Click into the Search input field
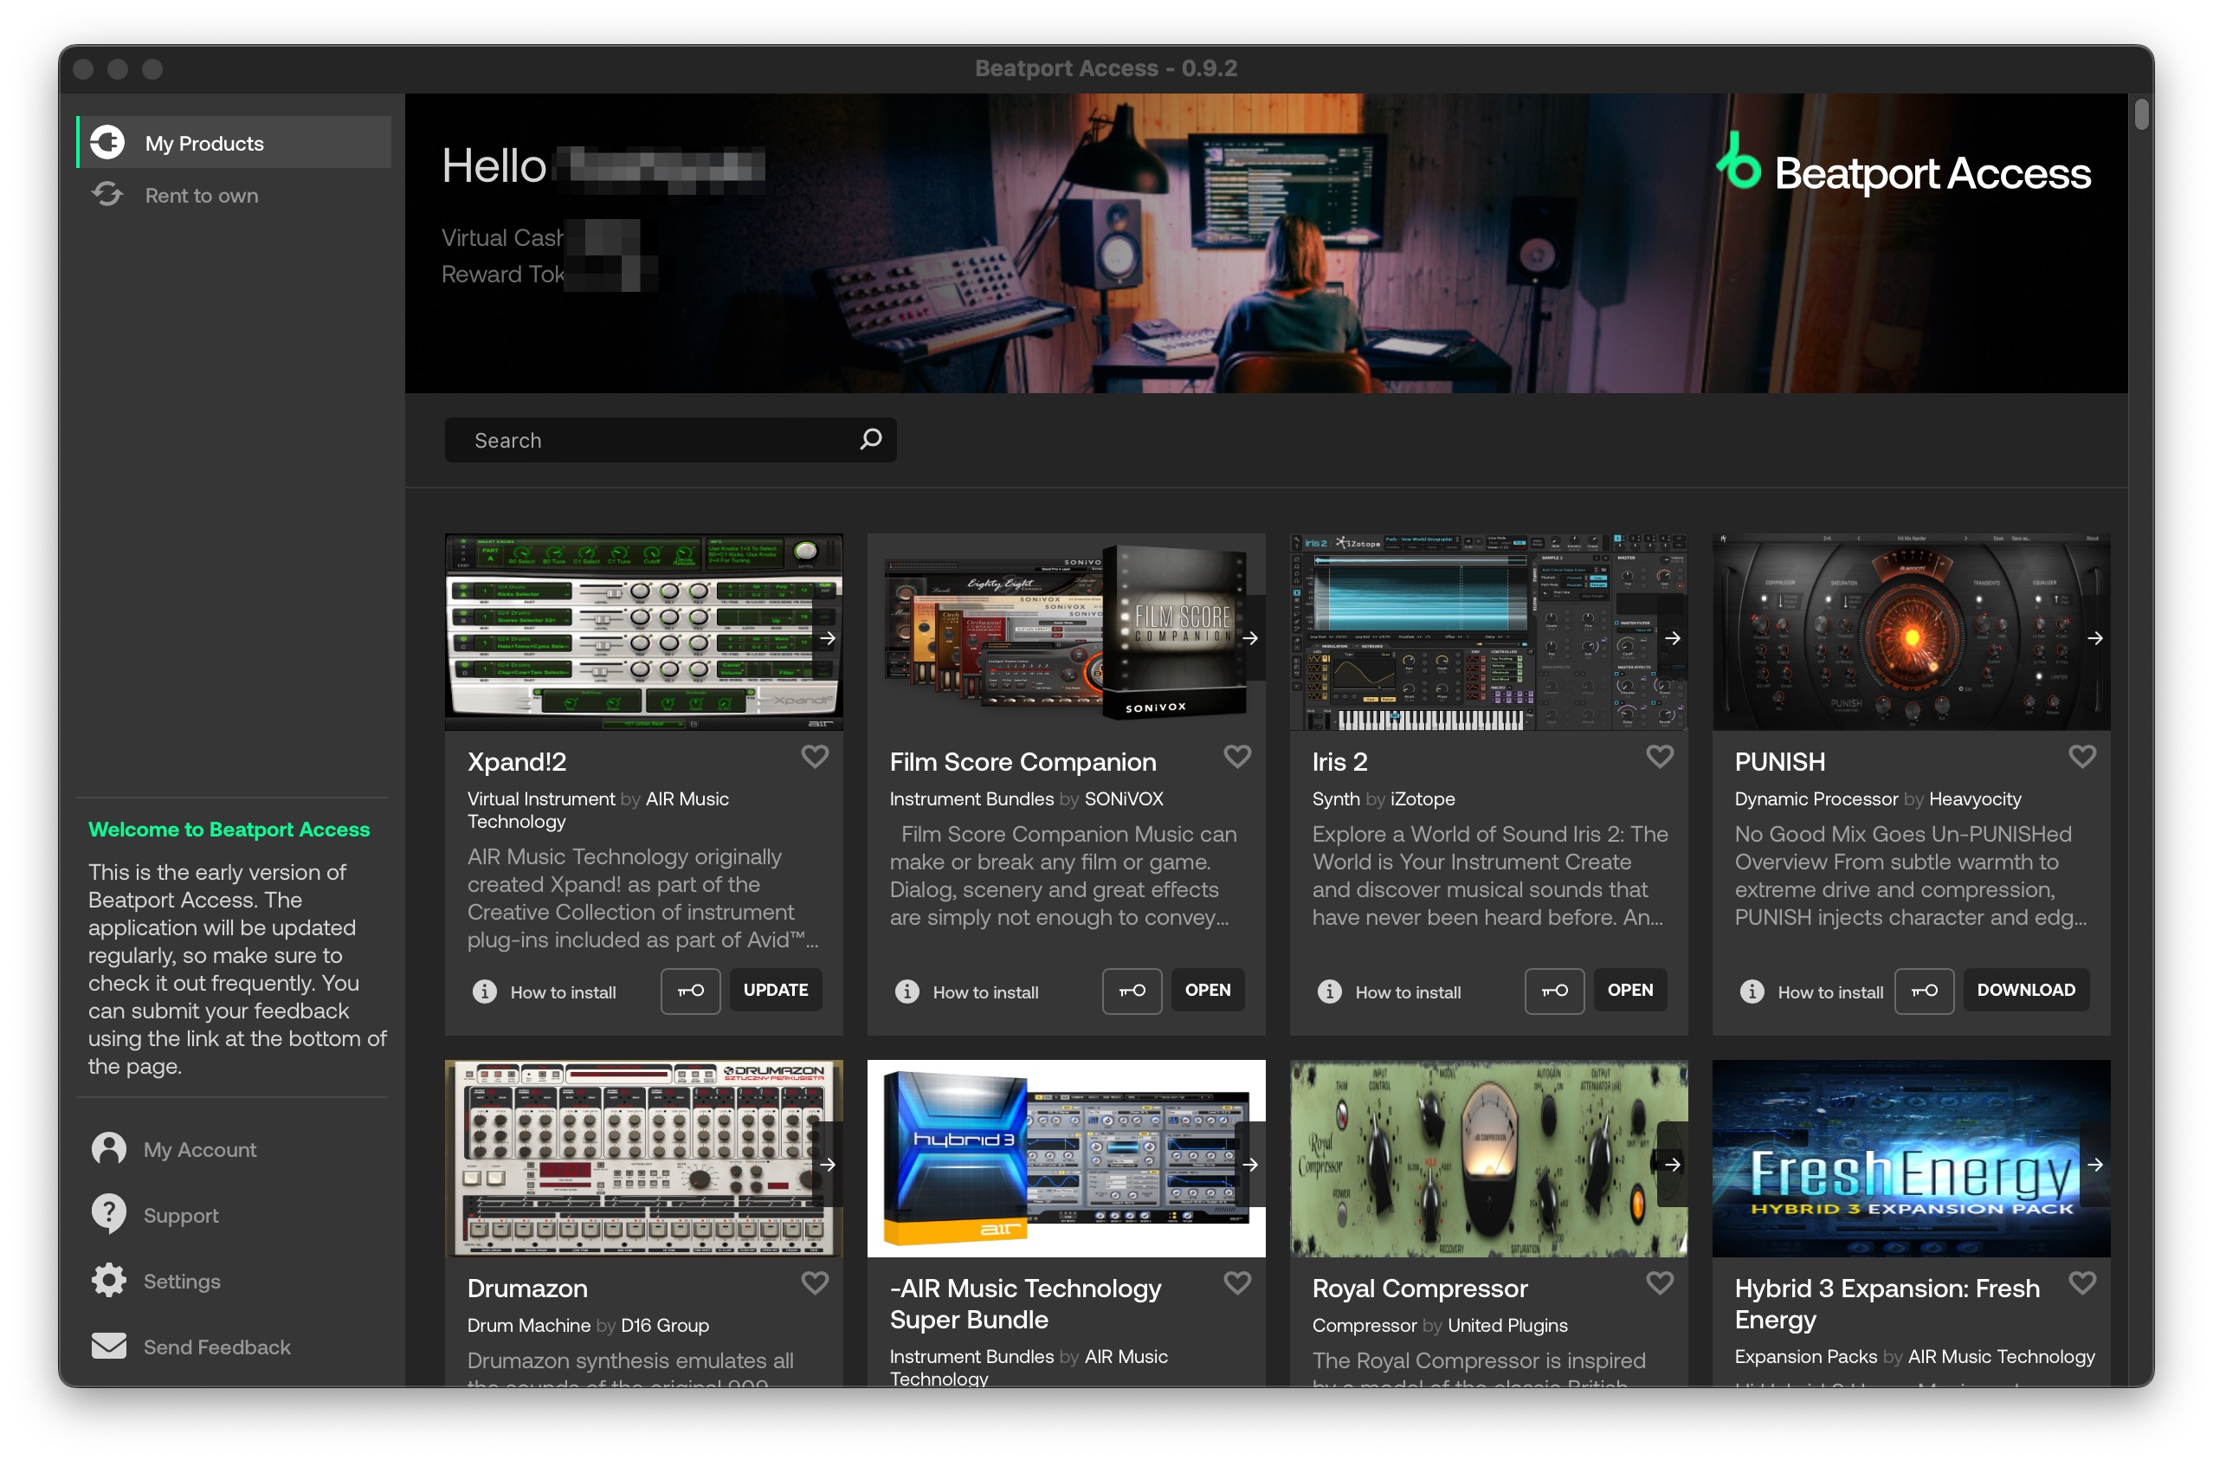This screenshot has height=1460, width=2213. [652, 441]
